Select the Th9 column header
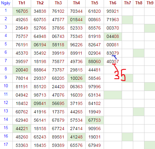155x149 pixels. click(150, 3)
